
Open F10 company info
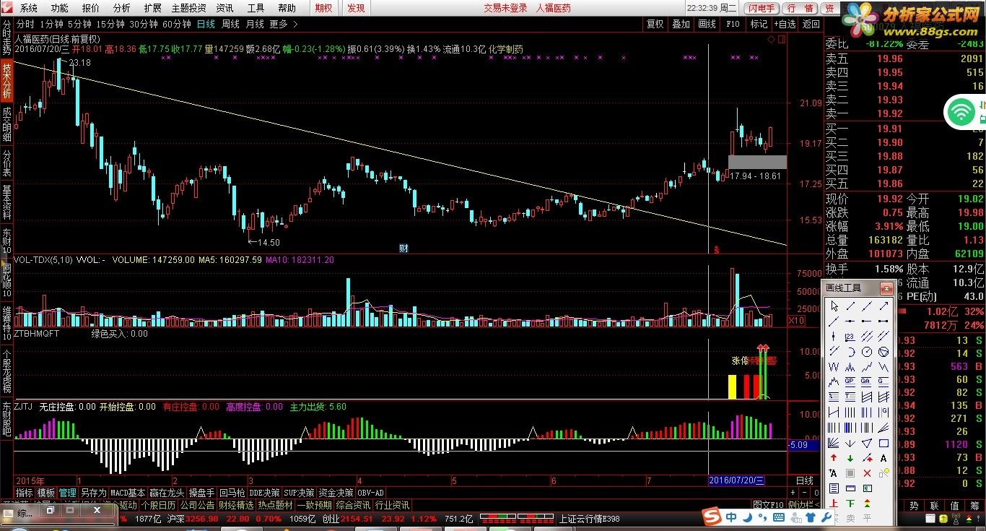click(733, 24)
